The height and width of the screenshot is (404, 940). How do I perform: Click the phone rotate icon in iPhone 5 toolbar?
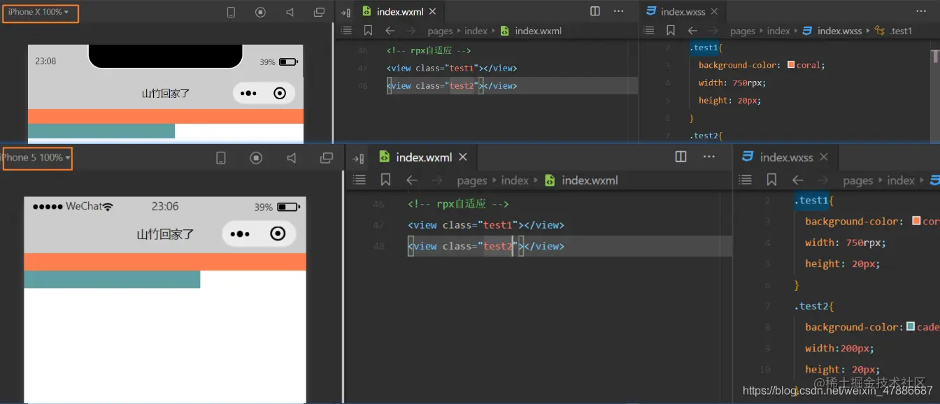[221, 159]
